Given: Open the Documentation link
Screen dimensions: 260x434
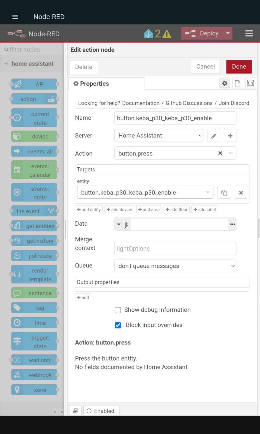Looking at the screenshot, I should (x=141, y=103).
